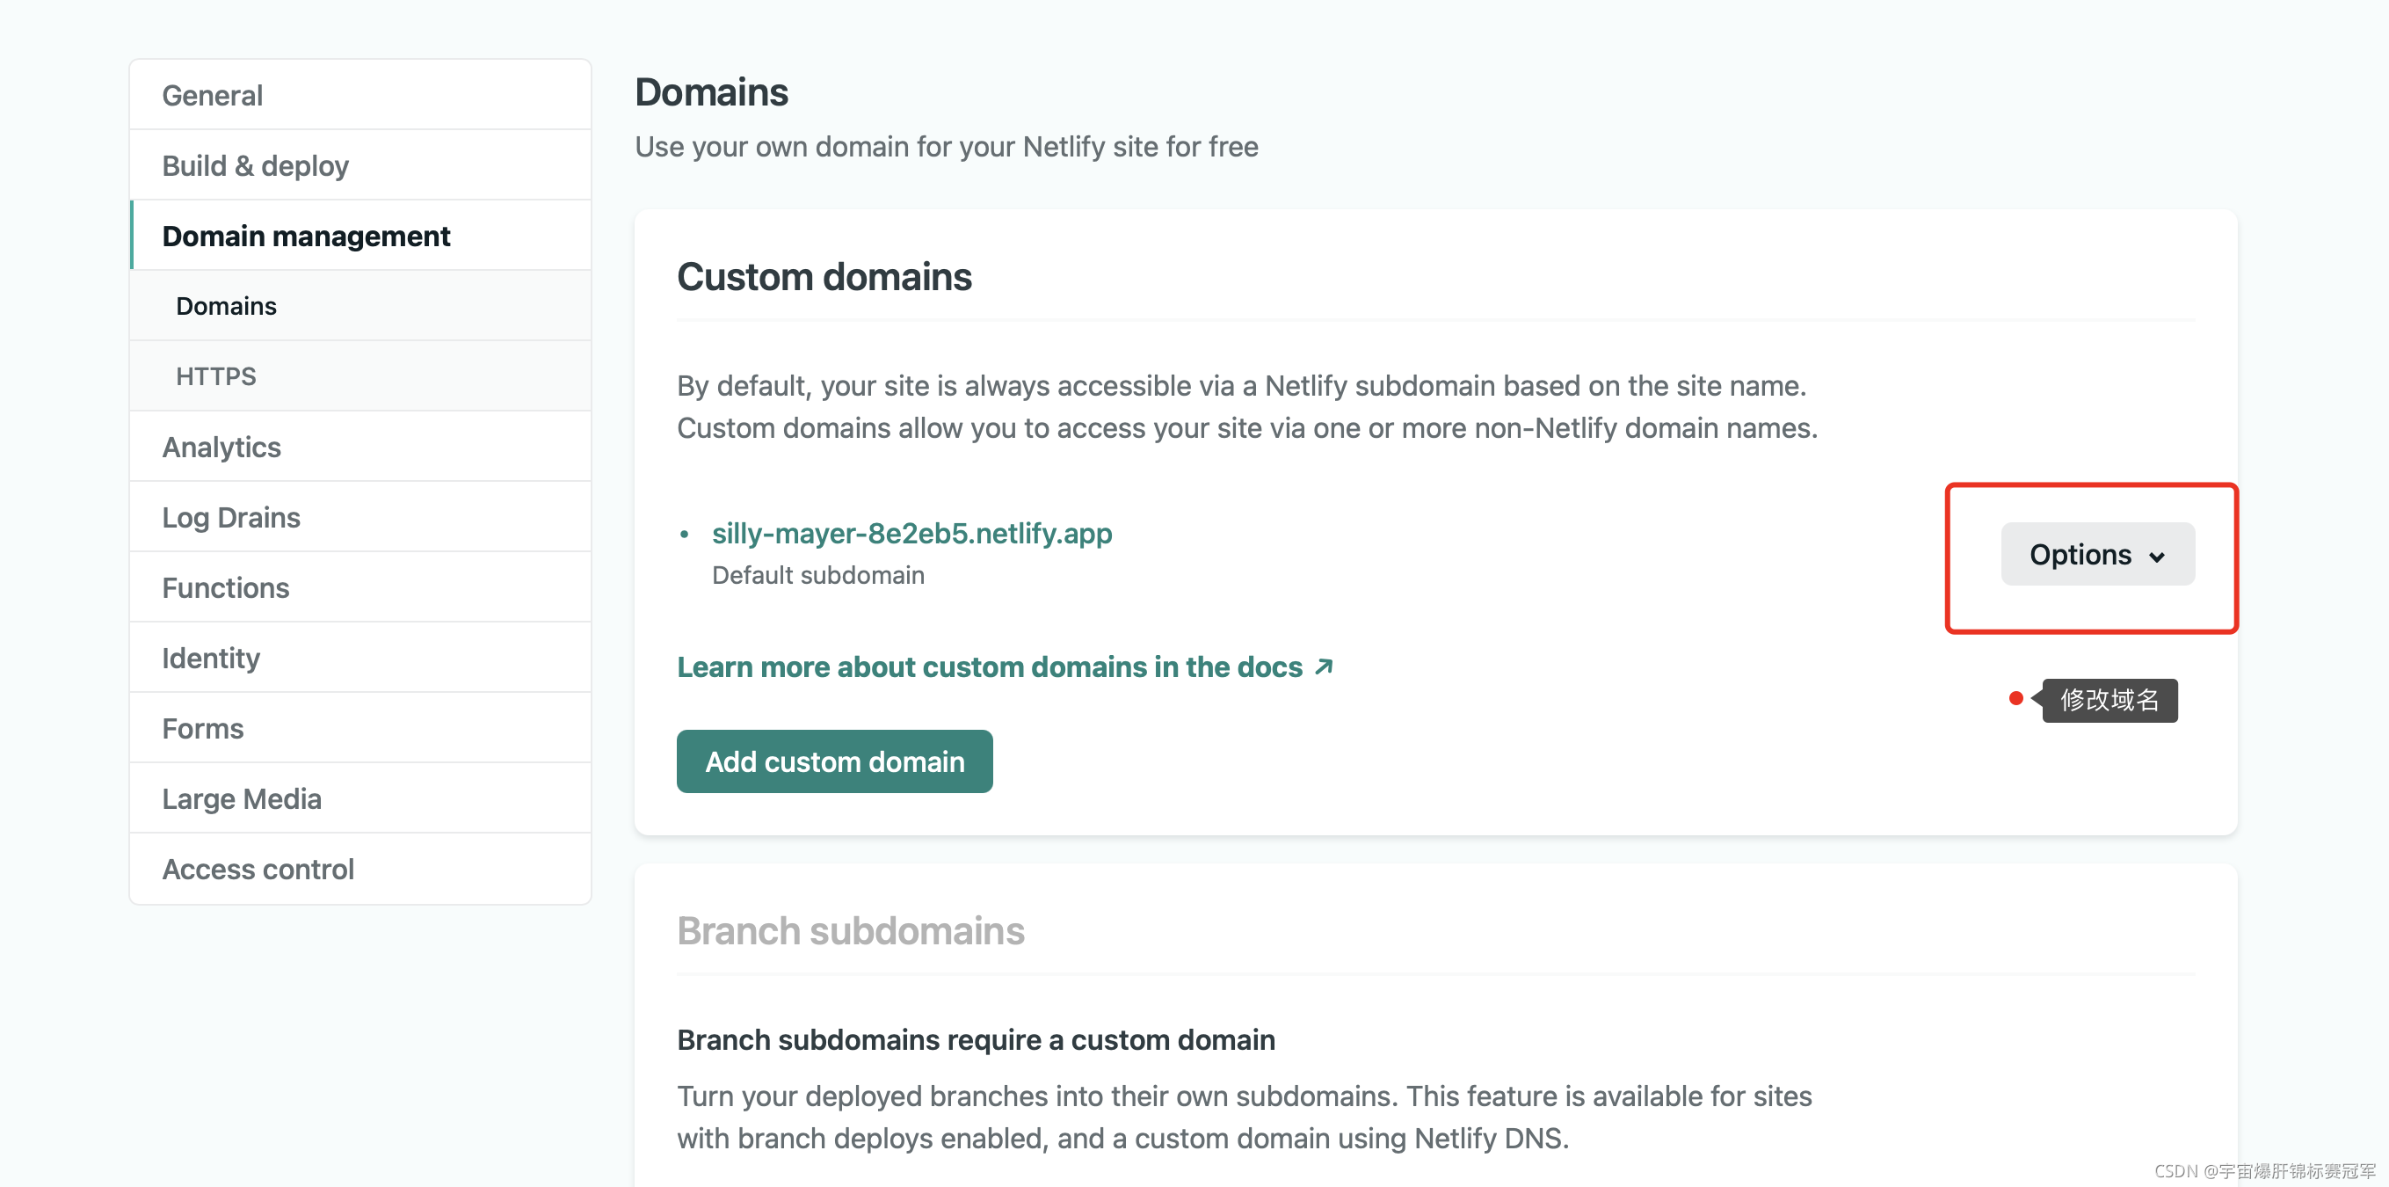Go to Access control settings
Image resolution: width=2389 pixels, height=1187 pixels.
(258, 869)
